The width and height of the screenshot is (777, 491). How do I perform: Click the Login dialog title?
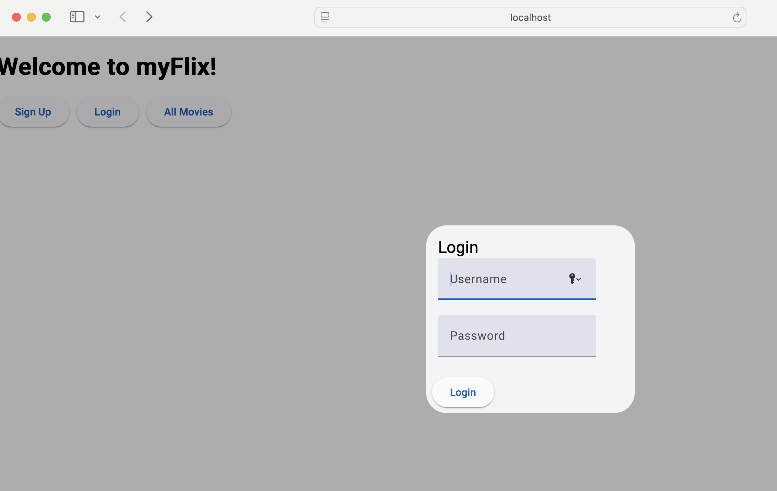click(458, 247)
